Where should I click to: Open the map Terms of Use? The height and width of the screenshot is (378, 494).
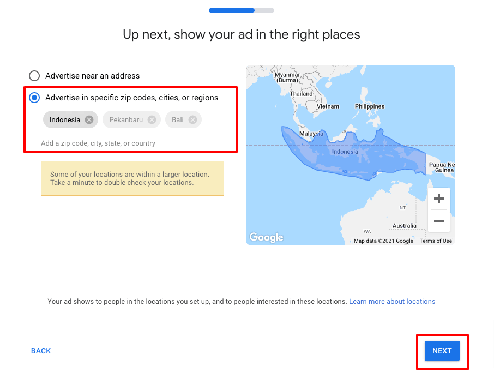point(436,241)
